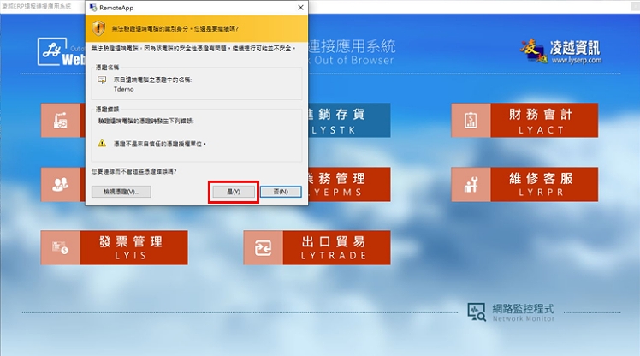The height and width of the screenshot is (356, 640).
Task: Open the 維修客服 LYRPR icon tile
Action: tap(470, 184)
